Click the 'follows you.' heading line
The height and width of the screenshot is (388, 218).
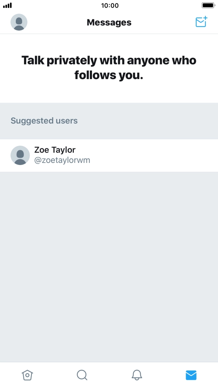coord(109,76)
